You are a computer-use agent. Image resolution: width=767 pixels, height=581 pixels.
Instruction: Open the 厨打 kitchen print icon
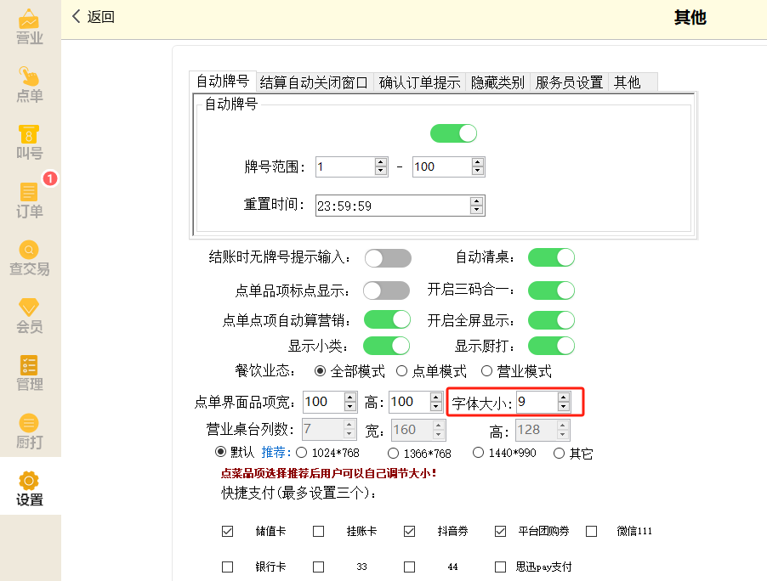[x=30, y=432]
